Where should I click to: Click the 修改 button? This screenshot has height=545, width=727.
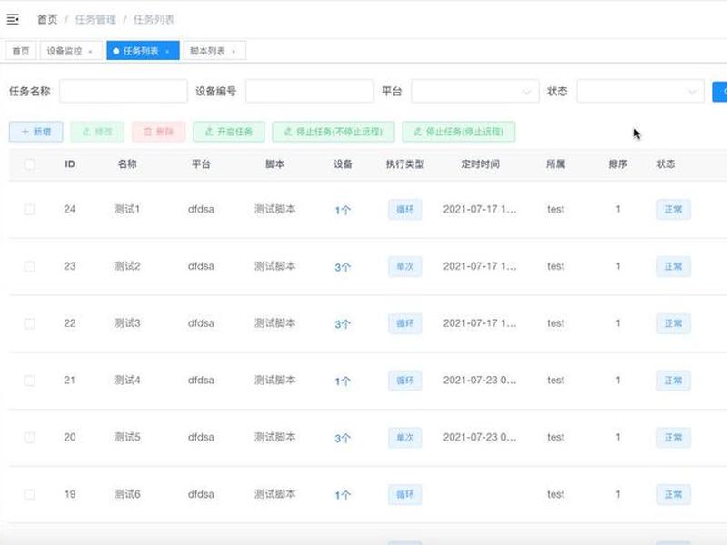pos(97,132)
